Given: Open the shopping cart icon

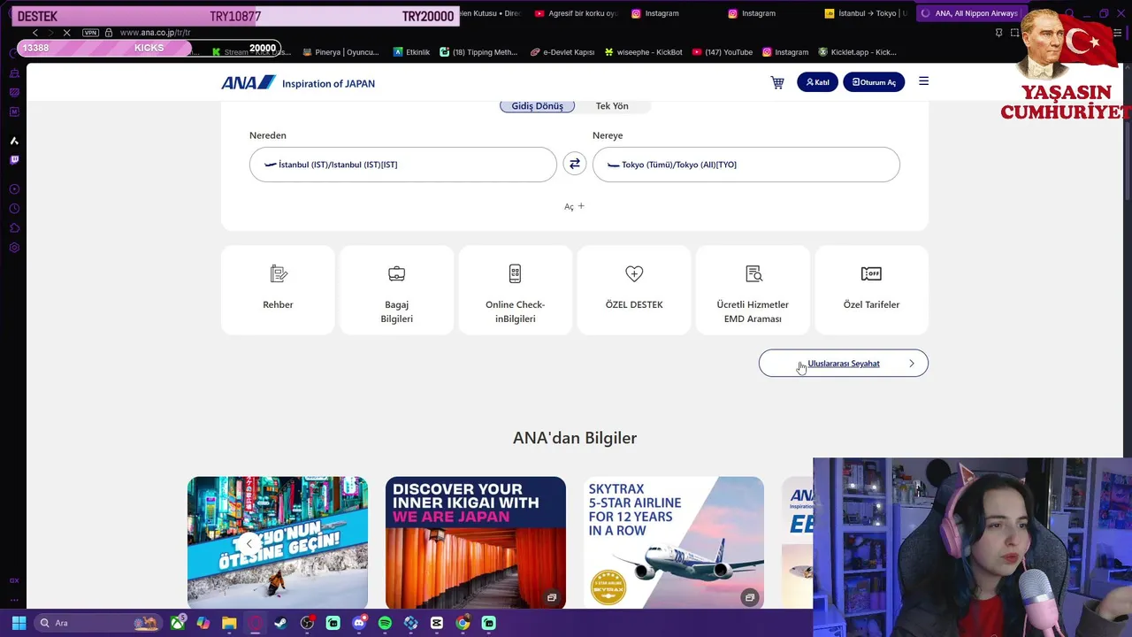Looking at the screenshot, I should [777, 82].
